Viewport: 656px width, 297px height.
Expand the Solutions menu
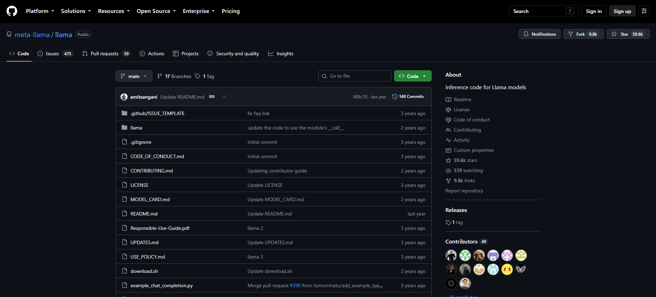76,11
